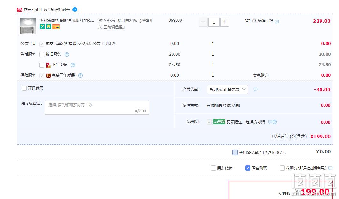Screen dimensions: 339x199
Task: Click the 卖家赠送 text in the 保障服务 row
Action: 261,75
